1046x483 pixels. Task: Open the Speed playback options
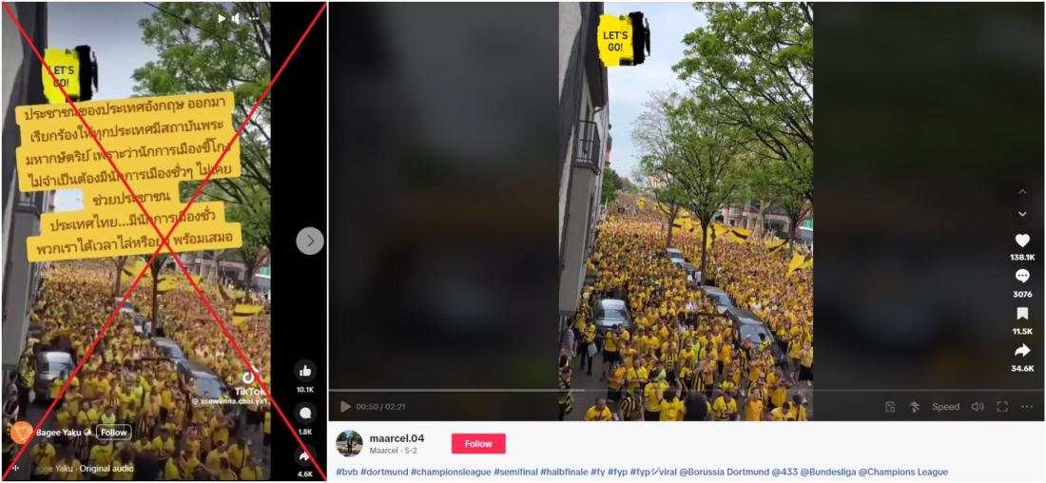945,406
